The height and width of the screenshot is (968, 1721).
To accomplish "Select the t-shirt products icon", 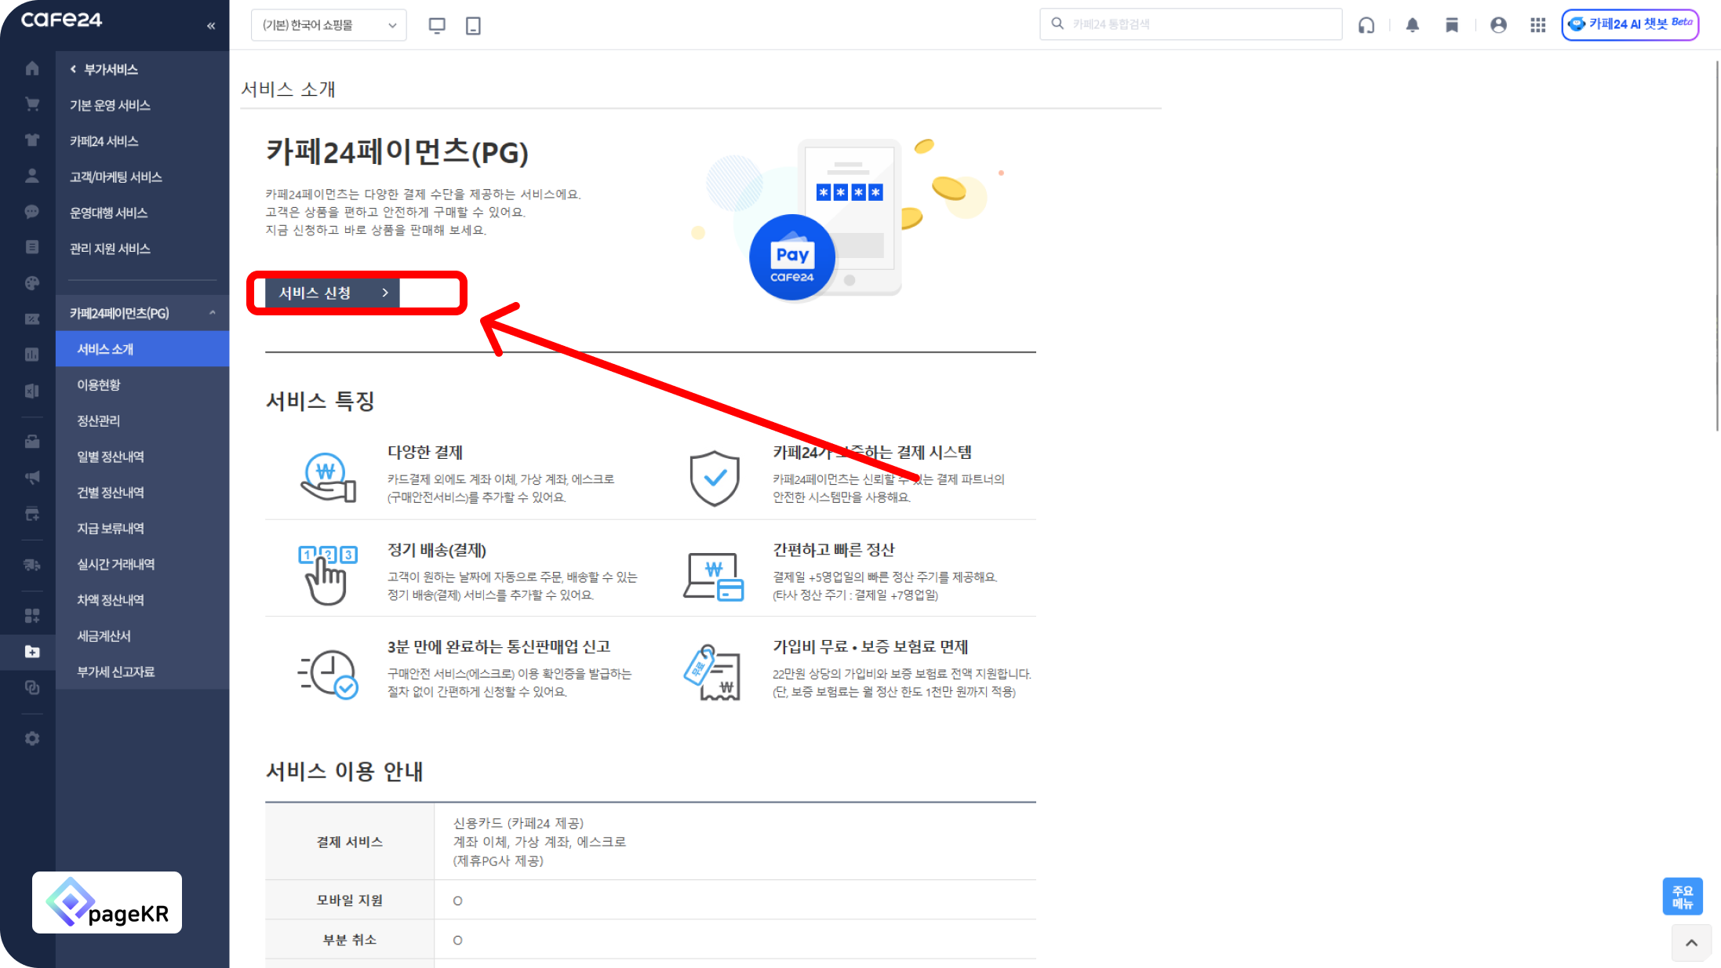I will [x=31, y=140].
